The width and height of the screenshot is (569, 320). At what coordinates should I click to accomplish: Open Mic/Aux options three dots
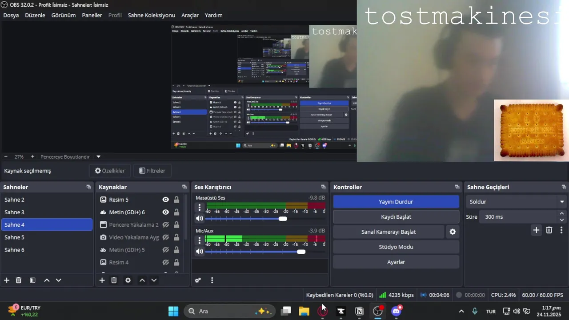(x=200, y=240)
